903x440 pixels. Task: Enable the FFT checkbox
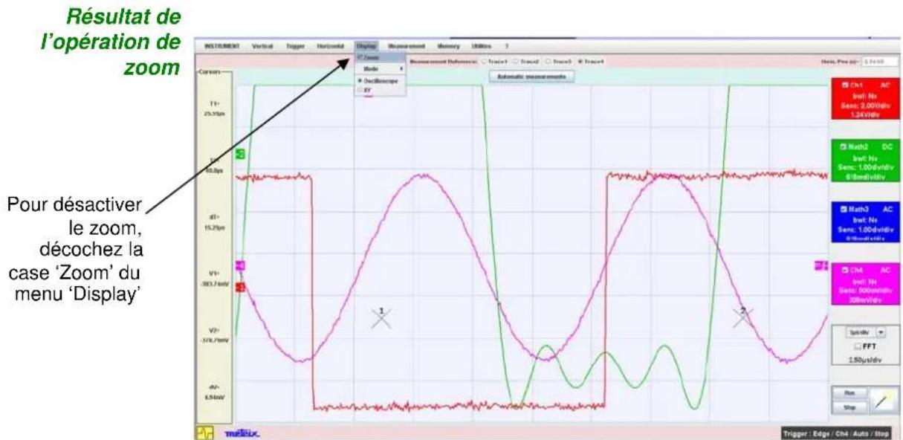point(857,346)
